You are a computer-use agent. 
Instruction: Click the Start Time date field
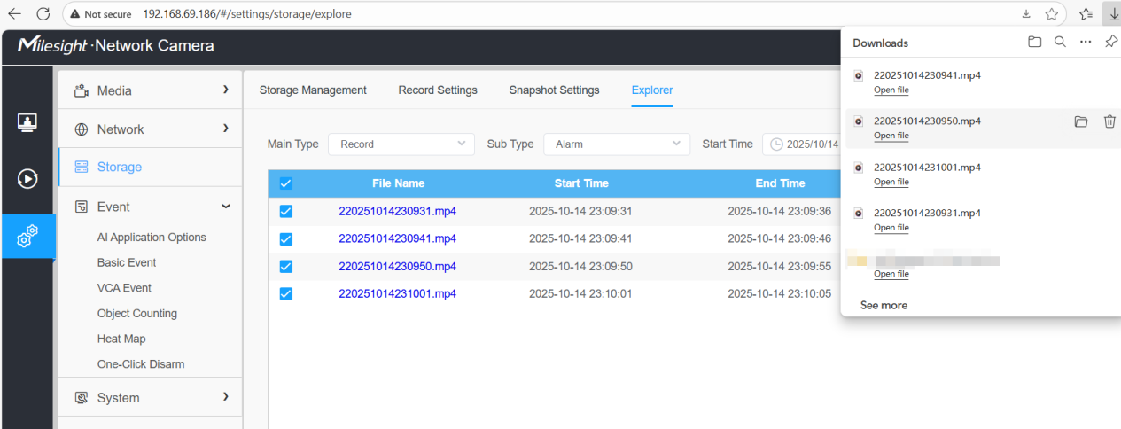[x=801, y=144]
